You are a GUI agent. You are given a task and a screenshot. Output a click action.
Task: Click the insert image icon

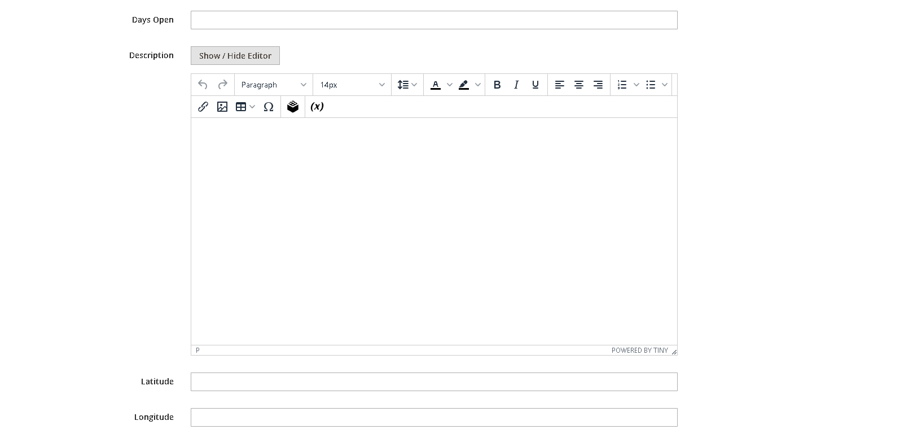(222, 107)
